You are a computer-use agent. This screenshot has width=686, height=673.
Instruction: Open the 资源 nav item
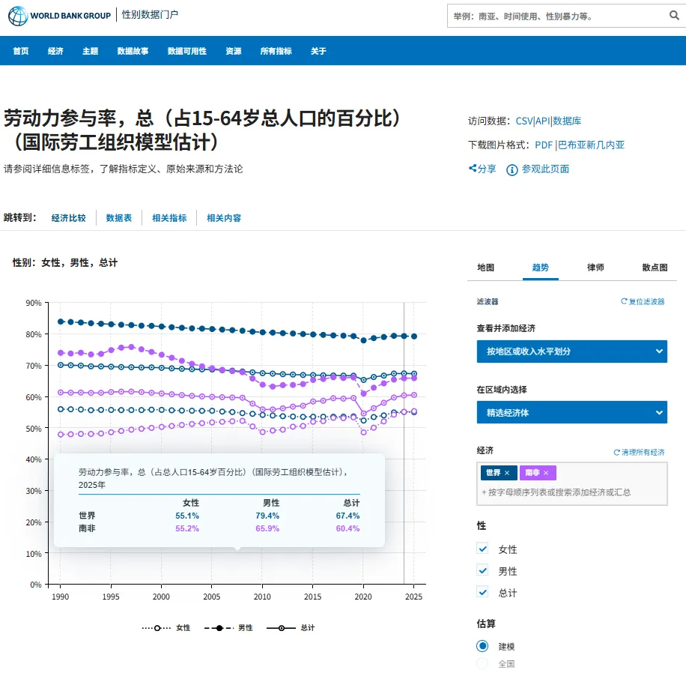point(234,51)
